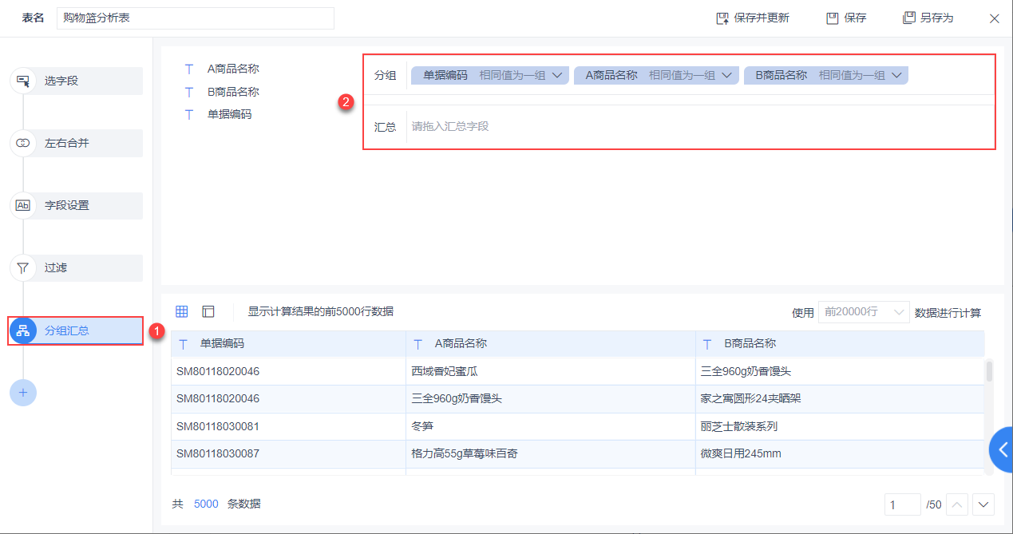This screenshot has height=534, width=1013.
Task: Click the 选字段 step icon
Action: [23, 81]
